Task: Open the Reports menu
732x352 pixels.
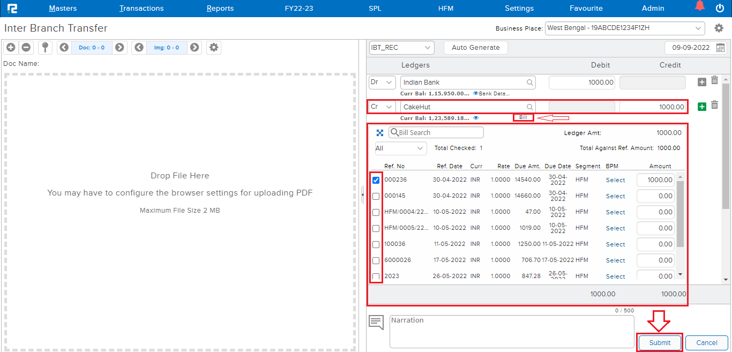Action: (x=220, y=8)
